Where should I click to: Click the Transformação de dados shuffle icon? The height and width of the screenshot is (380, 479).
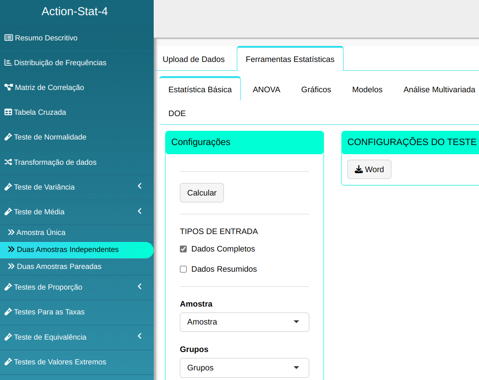(8, 162)
